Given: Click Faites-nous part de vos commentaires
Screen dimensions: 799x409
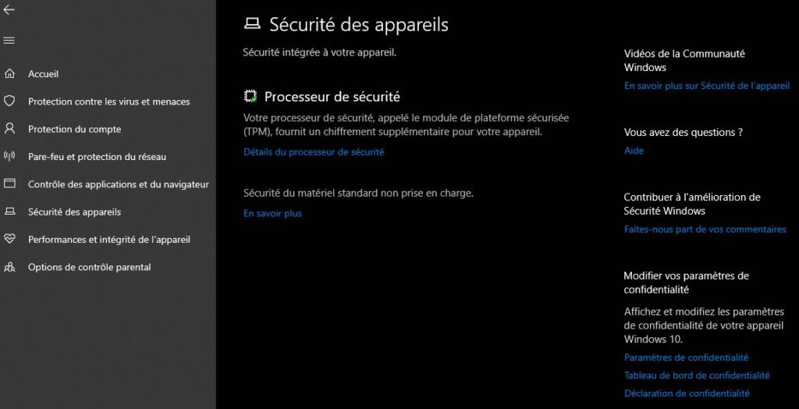Looking at the screenshot, I should pyautogui.click(x=705, y=229).
